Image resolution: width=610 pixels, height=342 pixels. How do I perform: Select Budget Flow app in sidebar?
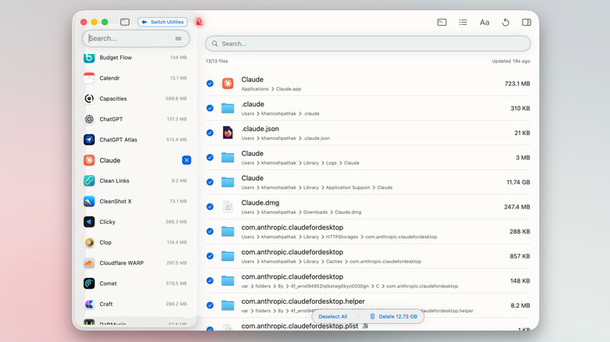tap(135, 58)
